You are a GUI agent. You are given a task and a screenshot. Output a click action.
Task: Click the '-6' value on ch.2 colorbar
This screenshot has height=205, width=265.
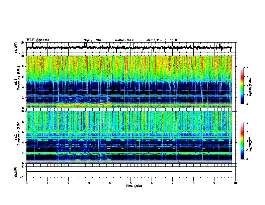click(247, 150)
